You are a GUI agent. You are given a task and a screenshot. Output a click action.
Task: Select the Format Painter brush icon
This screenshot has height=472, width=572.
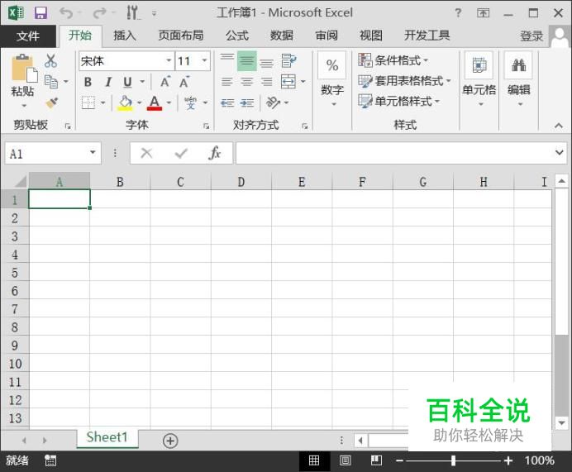click(x=52, y=103)
